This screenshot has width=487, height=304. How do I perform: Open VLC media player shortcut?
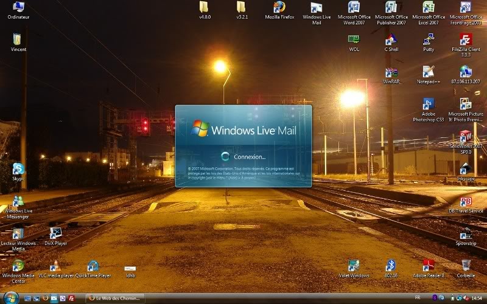[x=55, y=269]
